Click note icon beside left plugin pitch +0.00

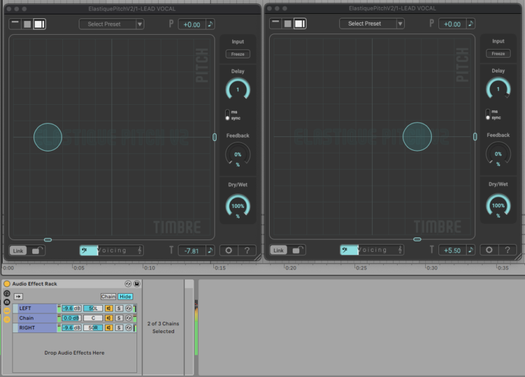click(x=210, y=24)
